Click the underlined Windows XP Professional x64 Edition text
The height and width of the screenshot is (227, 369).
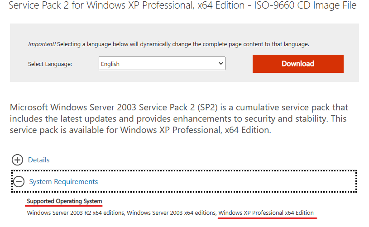[x=266, y=213]
